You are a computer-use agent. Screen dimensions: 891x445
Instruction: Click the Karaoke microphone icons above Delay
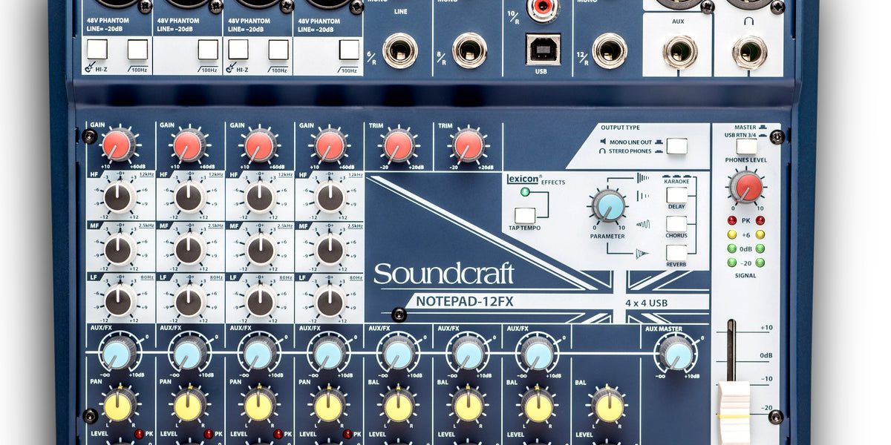pyautogui.click(x=676, y=176)
